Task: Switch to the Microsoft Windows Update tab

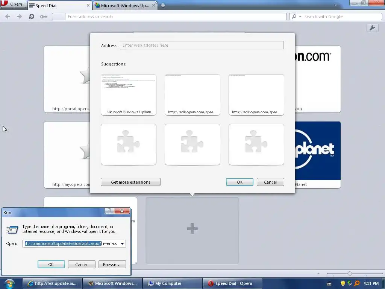Action: pos(125,5)
